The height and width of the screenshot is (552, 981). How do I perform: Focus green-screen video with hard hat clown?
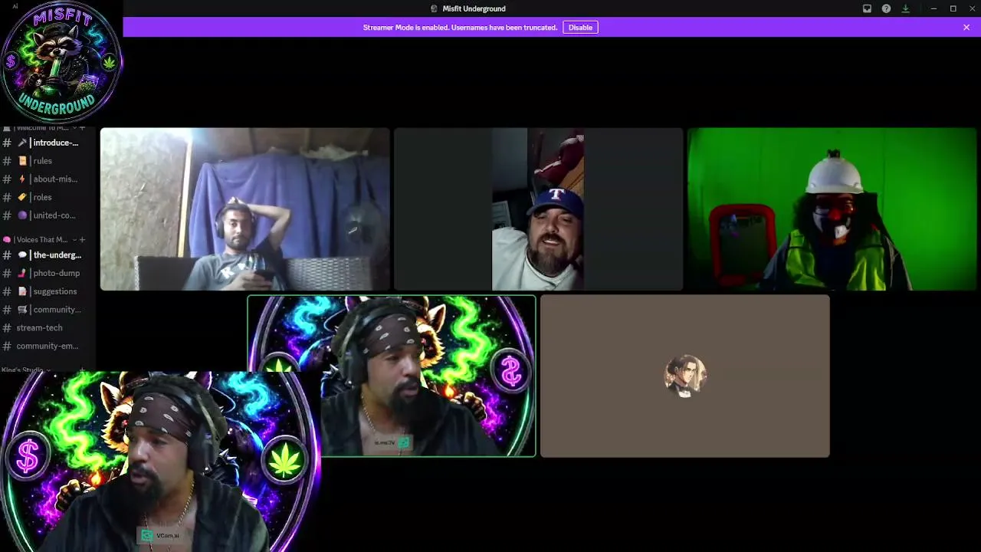pos(832,209)
